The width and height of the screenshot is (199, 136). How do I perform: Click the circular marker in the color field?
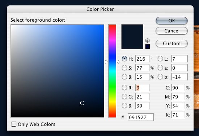click(x=82, y=103)
